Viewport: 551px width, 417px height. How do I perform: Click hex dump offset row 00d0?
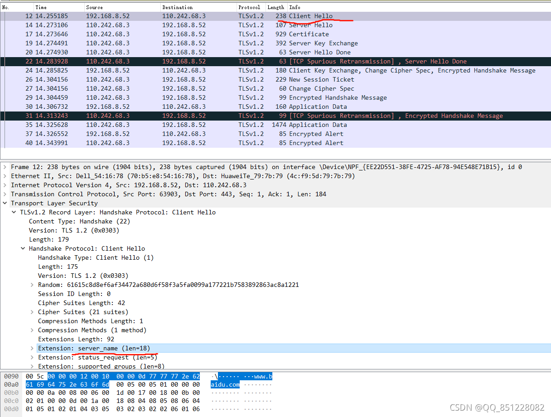(11, 409)
